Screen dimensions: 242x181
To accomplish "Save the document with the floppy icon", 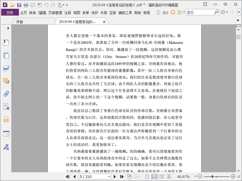I will pyautogui.click(x=19, y=5).
